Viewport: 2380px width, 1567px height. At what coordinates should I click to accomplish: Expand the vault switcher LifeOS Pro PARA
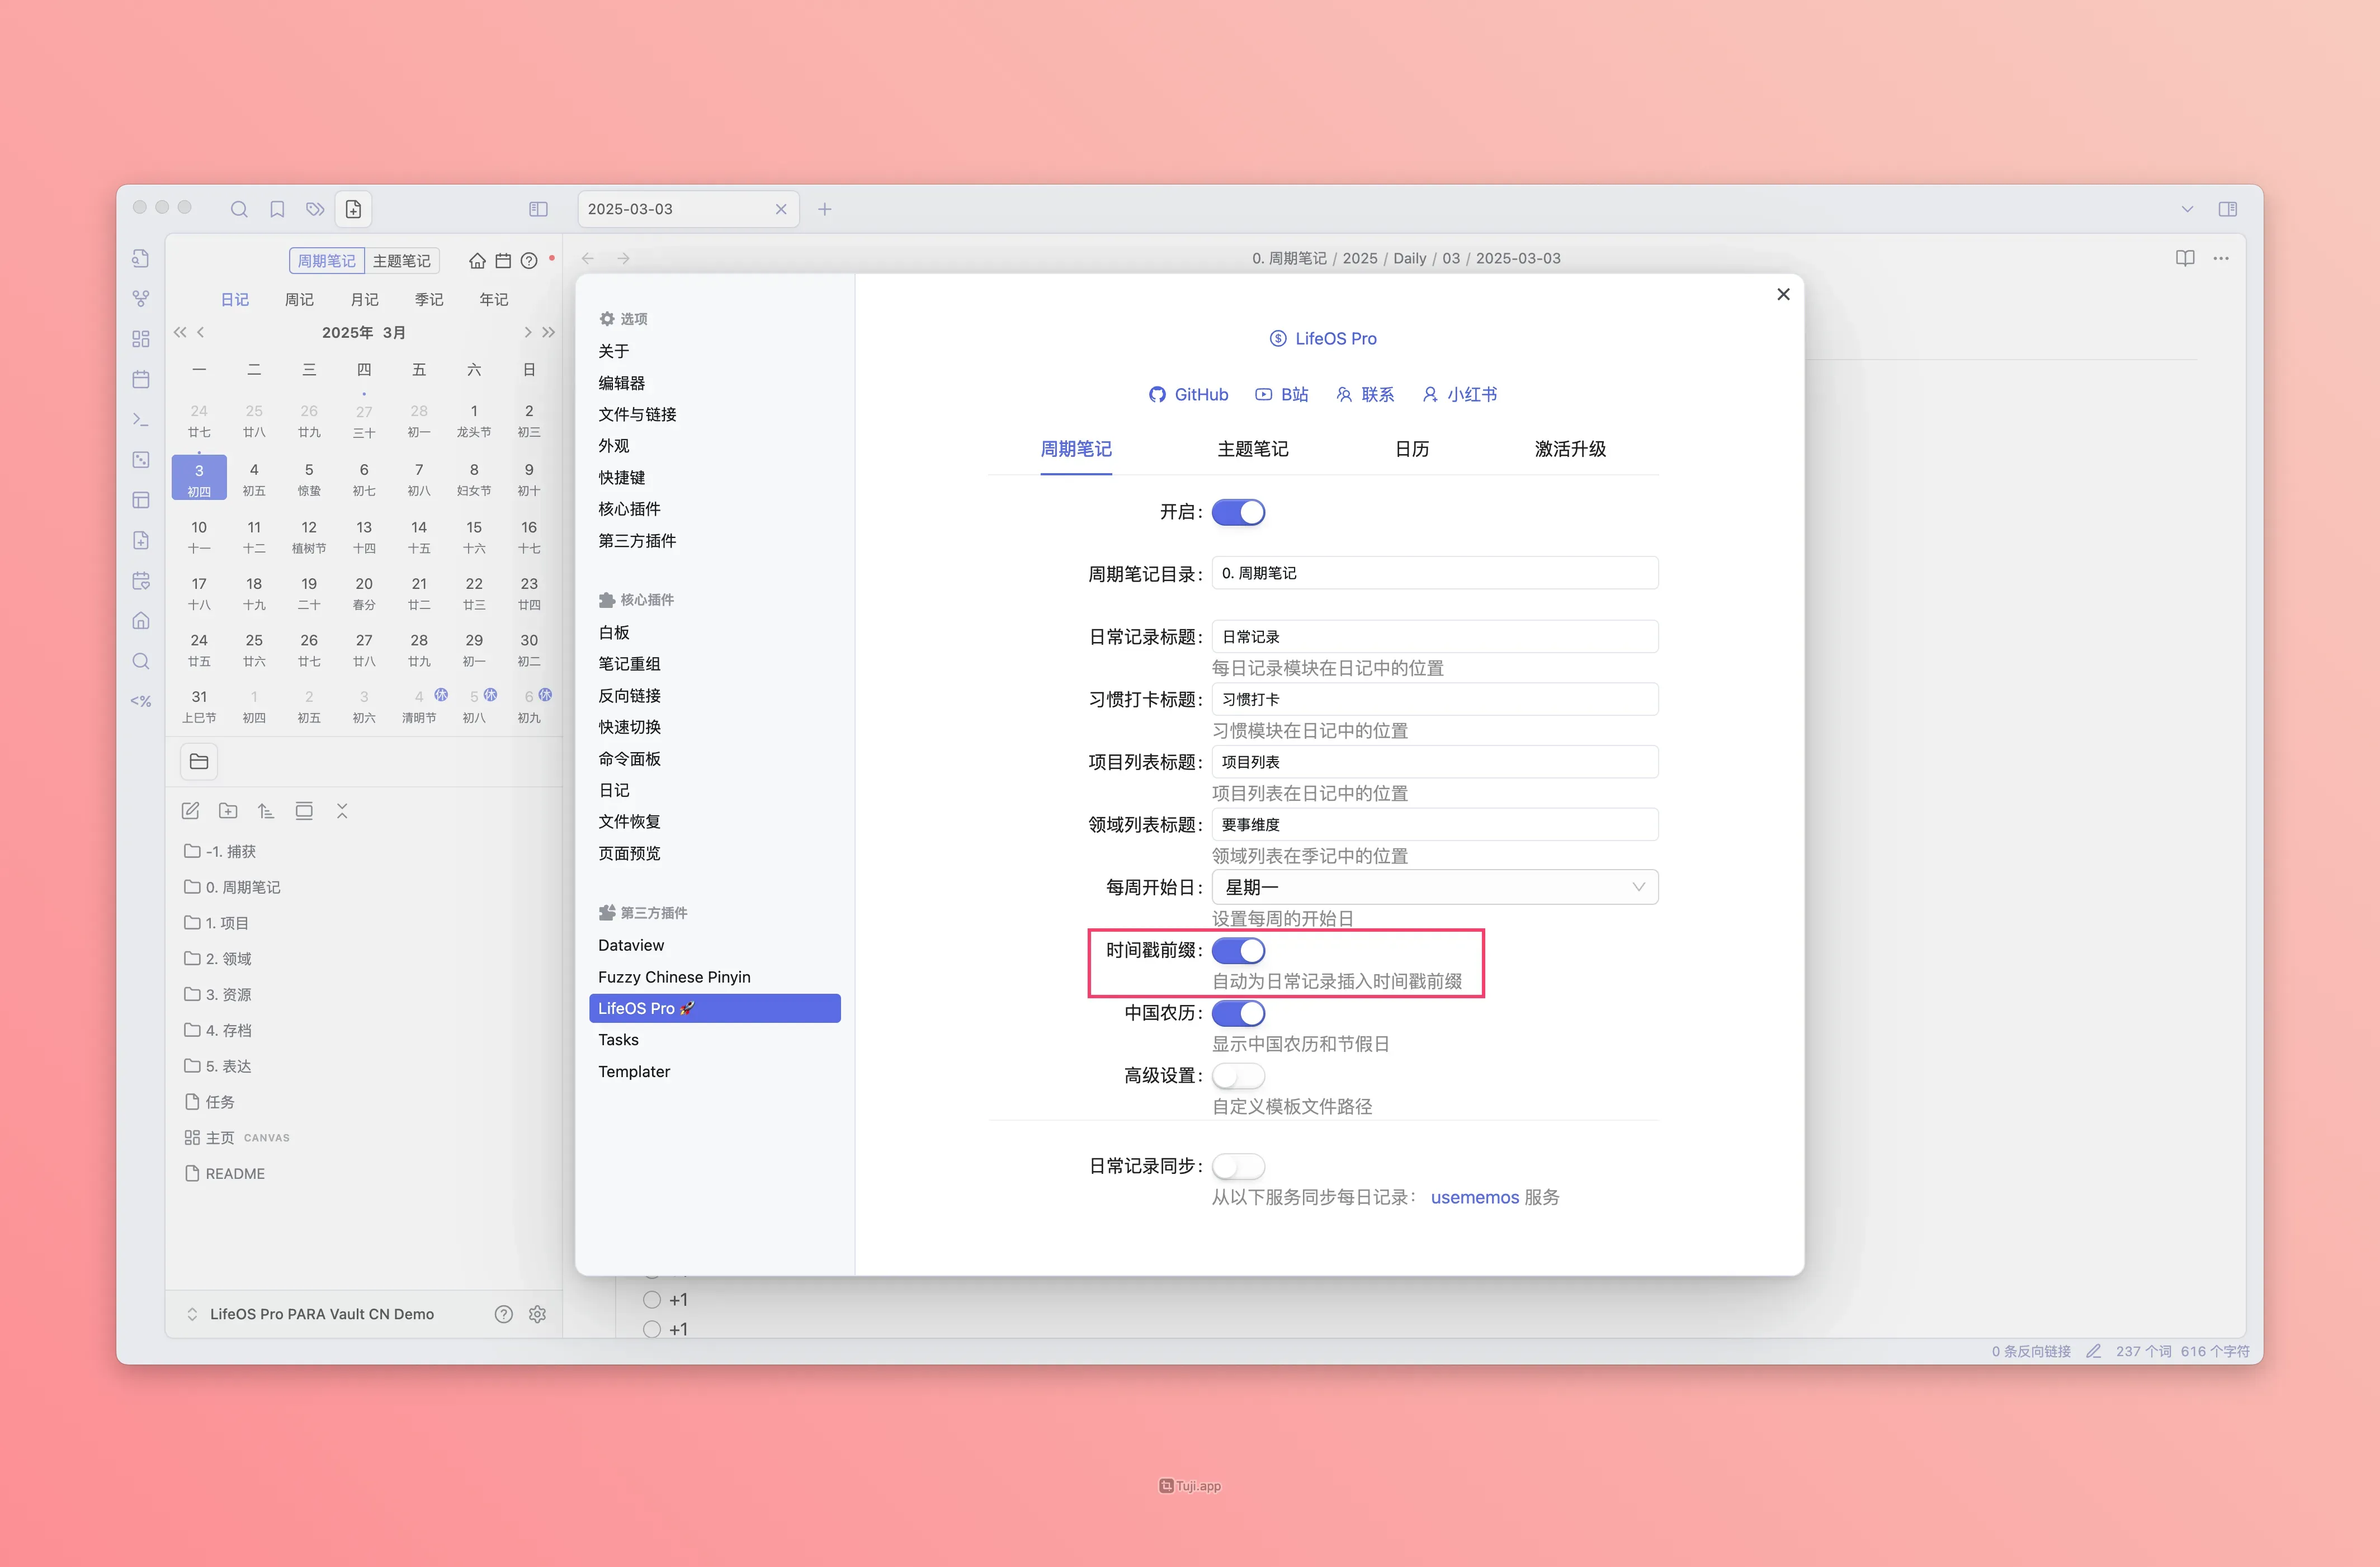point(321,1314)
